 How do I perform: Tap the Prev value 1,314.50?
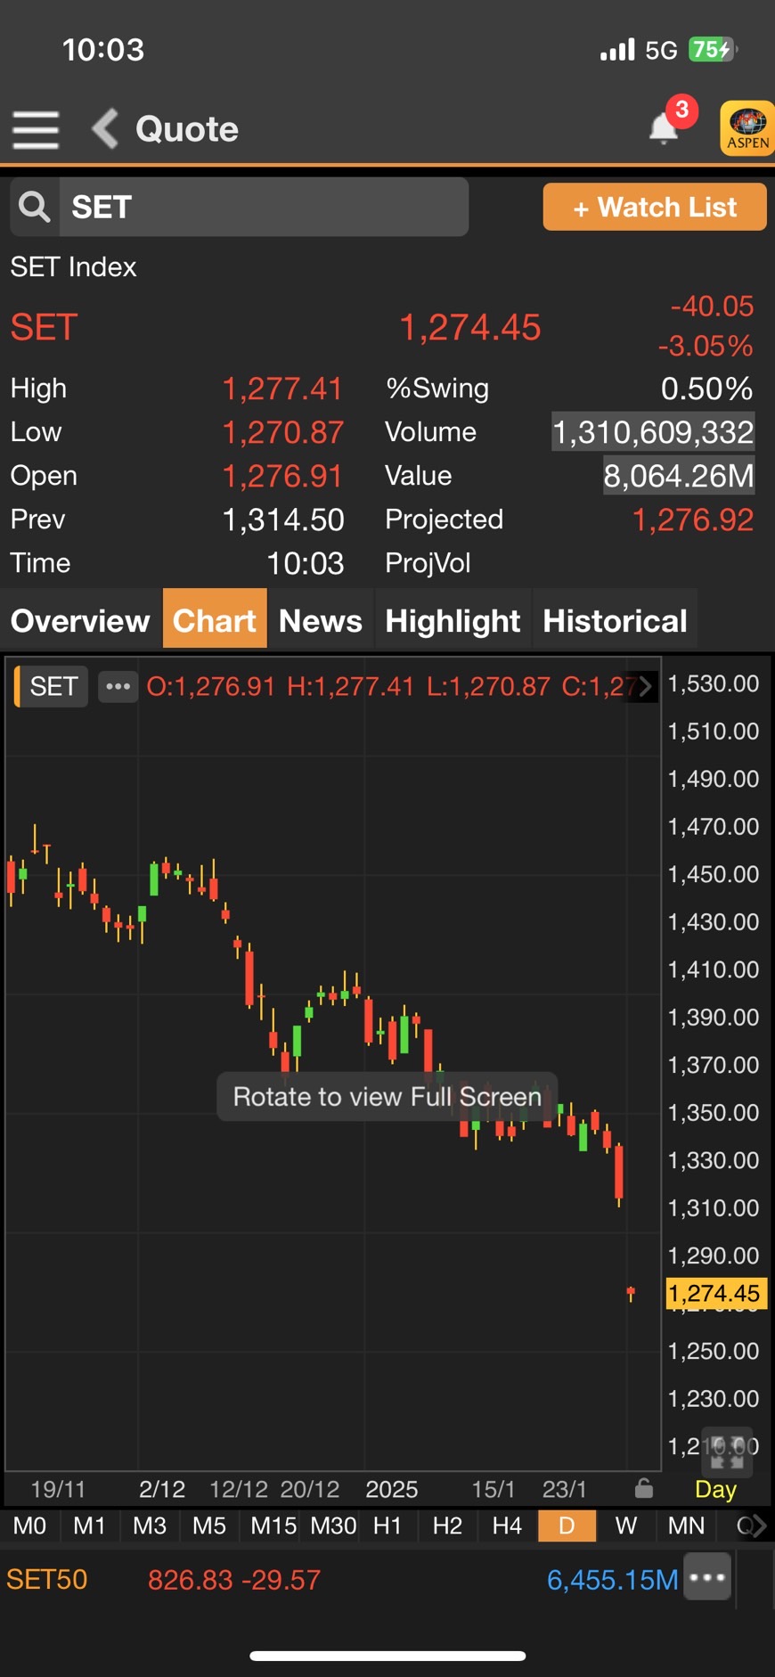coord(282,519)
